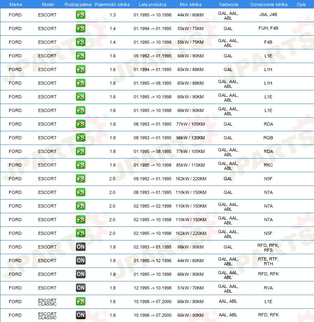Click 'ESCORT CLASSIC' model in the L1E row

[47, 302]
